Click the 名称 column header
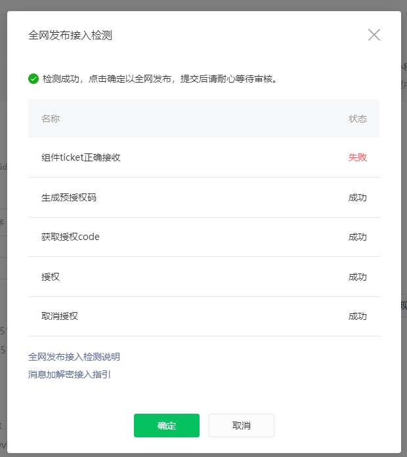407x457 pixels. tap(51, 119)
